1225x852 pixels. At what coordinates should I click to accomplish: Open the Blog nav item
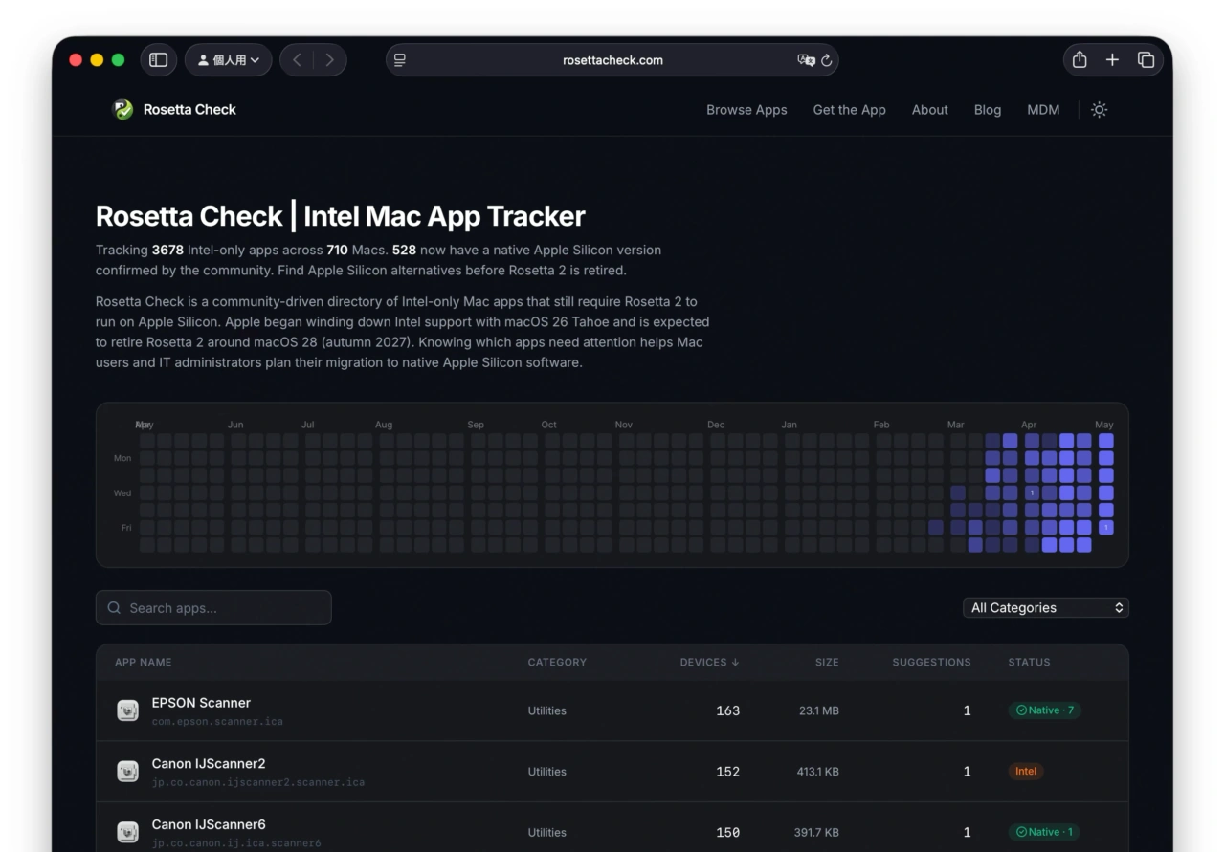coord(988,110)
